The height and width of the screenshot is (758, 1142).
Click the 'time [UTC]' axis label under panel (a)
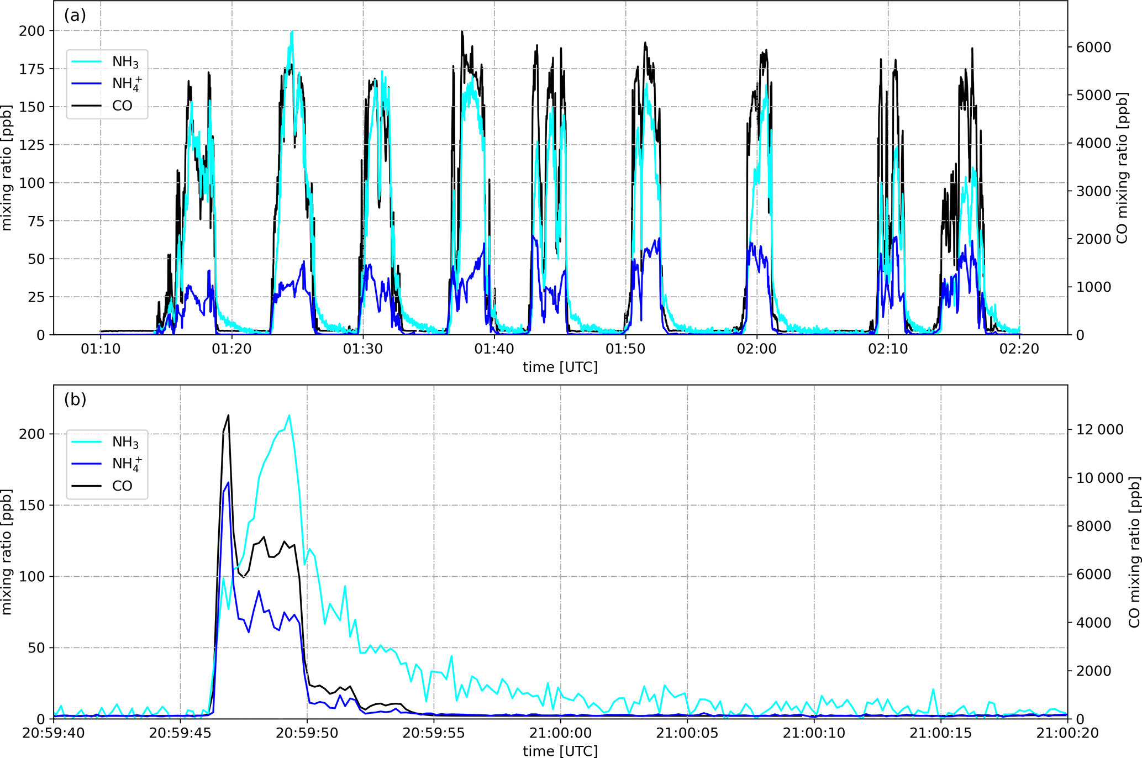coord(560,367)
